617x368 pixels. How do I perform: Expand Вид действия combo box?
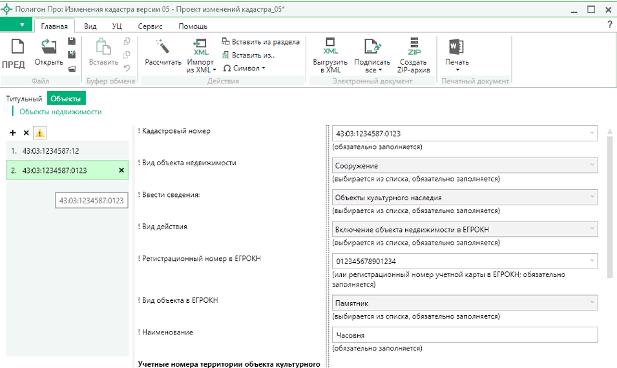(x=592, y=229)
